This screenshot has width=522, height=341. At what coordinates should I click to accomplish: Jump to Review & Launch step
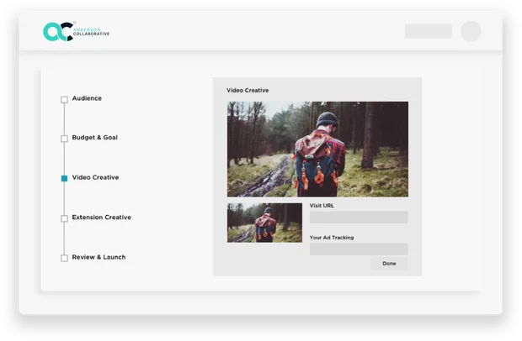pyautogui.click(x=99, y=257)
